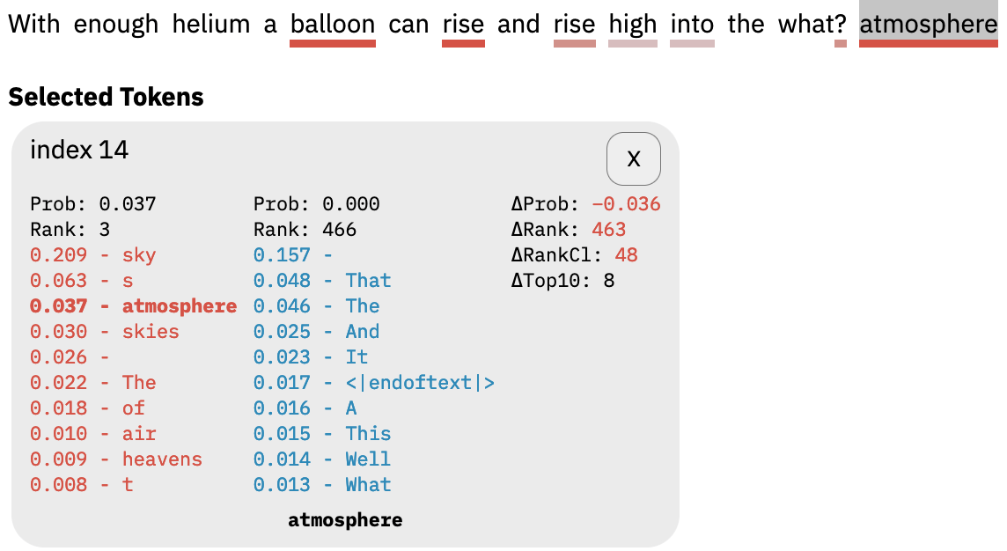
Task: Select the "0.009 - heavens" prediction
Action: 115,459
